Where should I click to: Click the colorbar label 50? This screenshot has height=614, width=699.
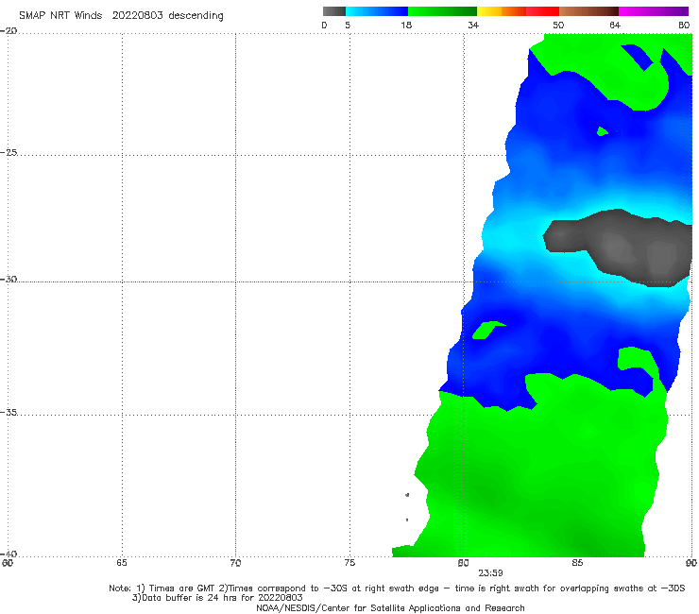558,25
